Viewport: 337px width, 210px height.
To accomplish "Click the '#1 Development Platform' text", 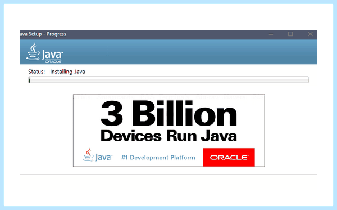I will 158,158.
